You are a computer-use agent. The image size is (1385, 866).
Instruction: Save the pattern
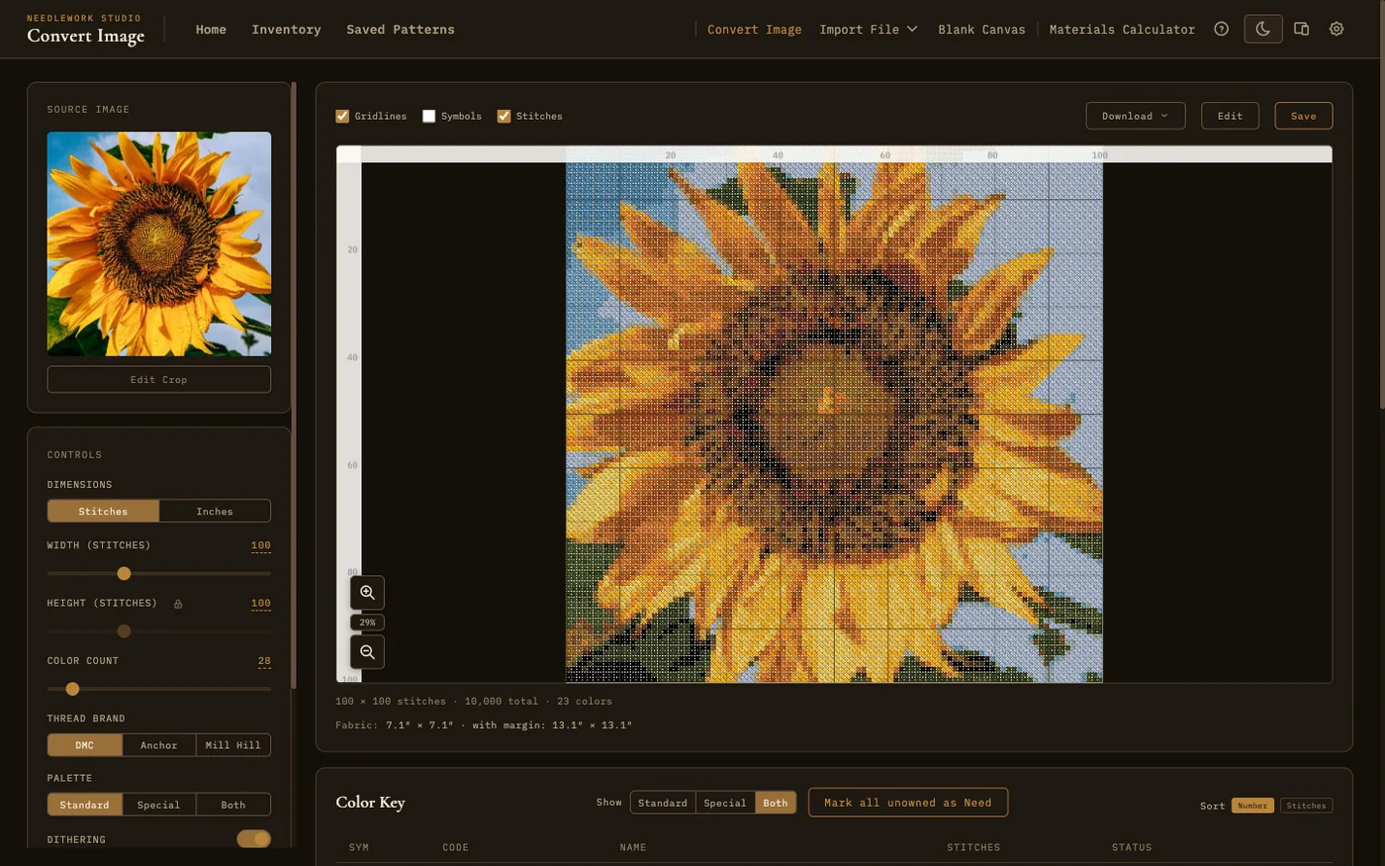(x=1303, y=116)
